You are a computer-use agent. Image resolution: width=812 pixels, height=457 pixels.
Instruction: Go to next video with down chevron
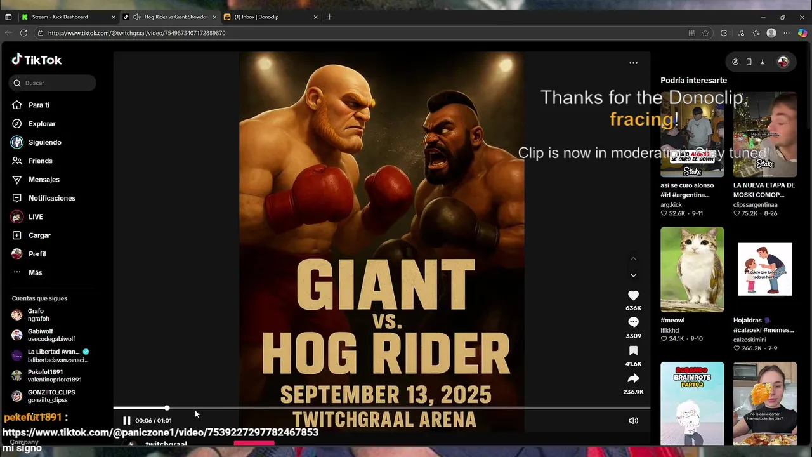coord(633,275)
